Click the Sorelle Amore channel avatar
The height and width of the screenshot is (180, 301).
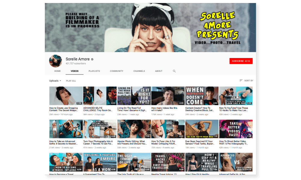[x=55, y=61]
